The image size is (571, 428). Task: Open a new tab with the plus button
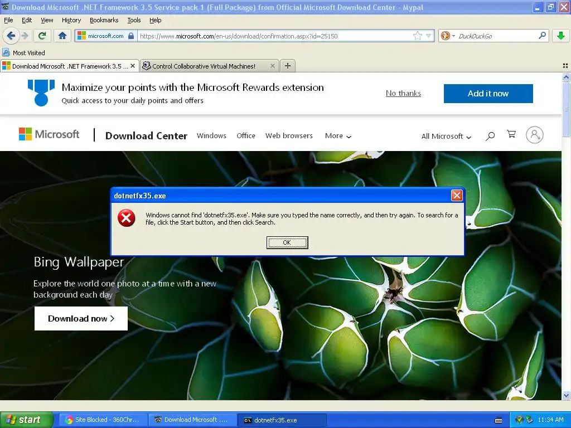tap(288, 66)
